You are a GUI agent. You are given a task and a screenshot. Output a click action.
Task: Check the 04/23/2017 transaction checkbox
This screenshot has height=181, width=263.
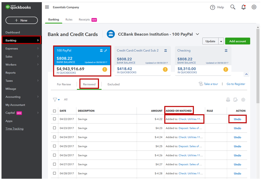click(54, 128)
